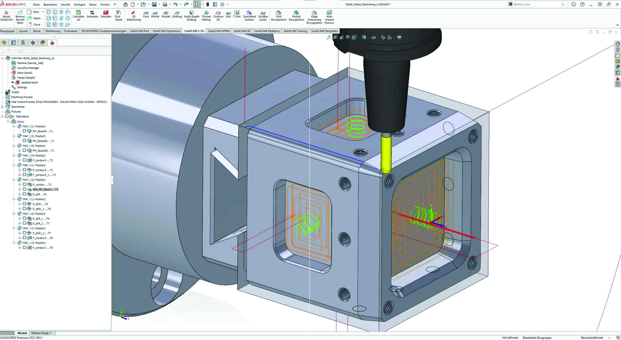Open the Pocket operation tool
Image resolution: width=621 pixels, height=340 pixels.
point(166,15)
